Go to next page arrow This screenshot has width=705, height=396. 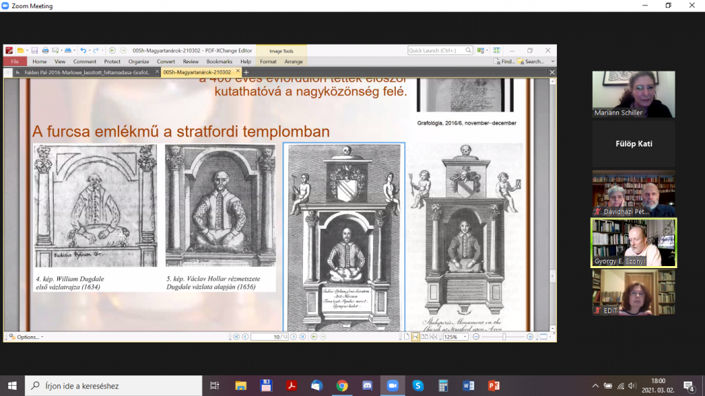tap(293, 337)
